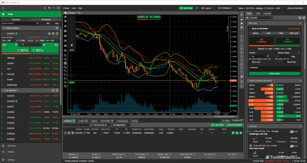Toggle sound speaker icon in top bar
Screen dimensions: 307x163
coord(54,8)
